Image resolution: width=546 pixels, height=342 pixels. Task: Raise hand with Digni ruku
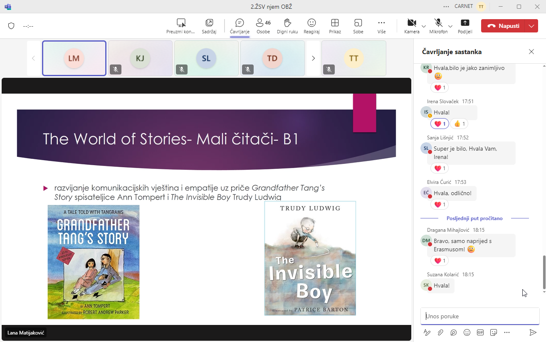[x=287, y=26]
